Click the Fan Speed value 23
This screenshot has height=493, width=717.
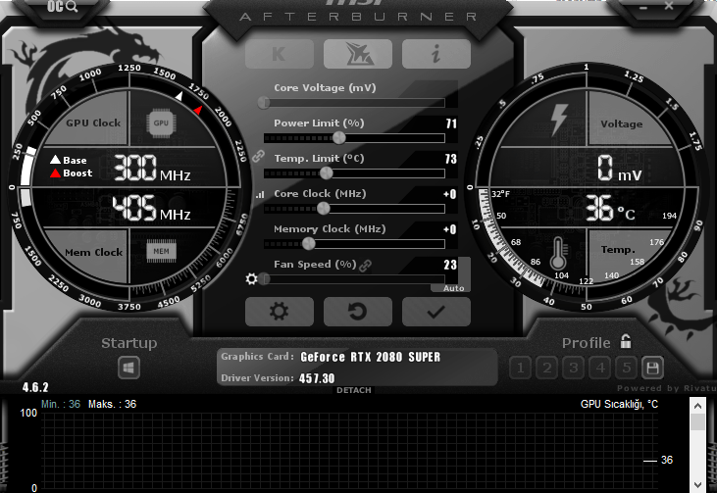(450, 265)
